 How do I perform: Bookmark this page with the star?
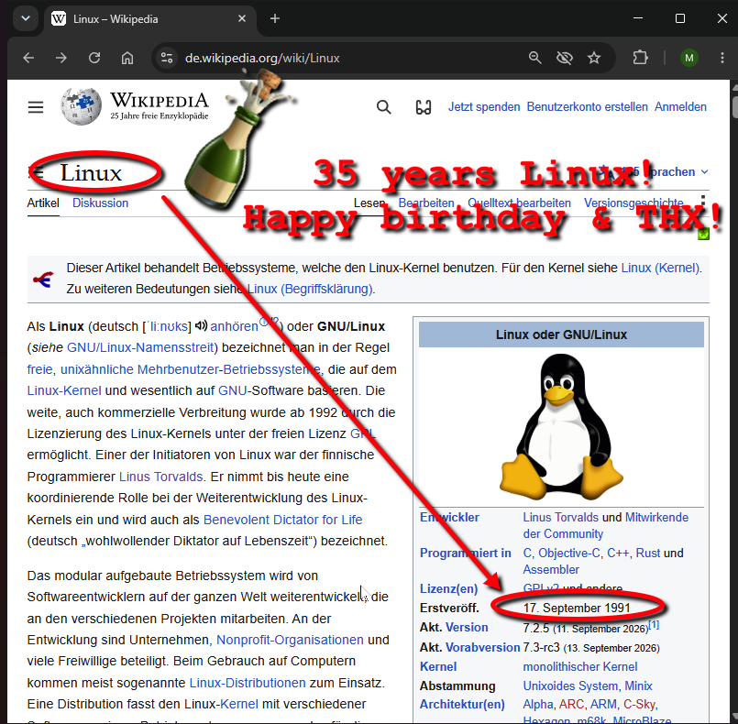(x=594, y=58)
